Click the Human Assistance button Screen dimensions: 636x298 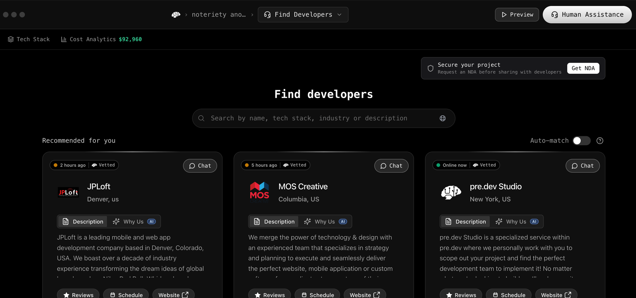[587, 15]
